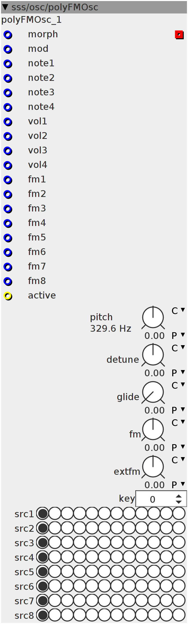The image size is (188, 624).
Task: Click the detune knob
Action: (153, 355)
